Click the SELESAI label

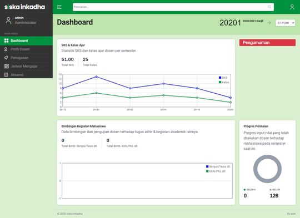pos(251,190)
